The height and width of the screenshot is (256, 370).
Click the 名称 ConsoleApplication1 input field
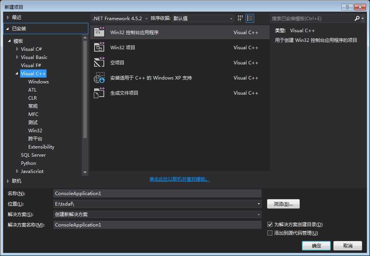[157, 194]
